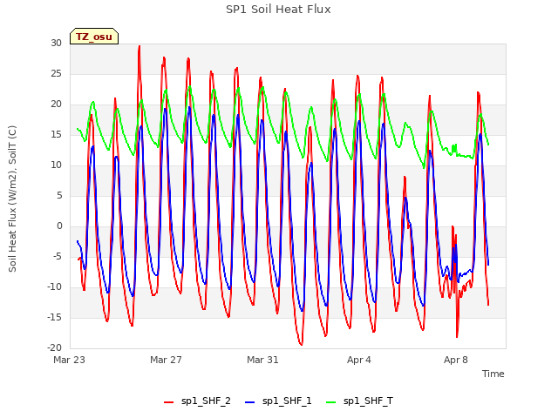Click the y-axis tick label 0
The height and width of the screenshot is (418, 558).
(x=59, y=226)
